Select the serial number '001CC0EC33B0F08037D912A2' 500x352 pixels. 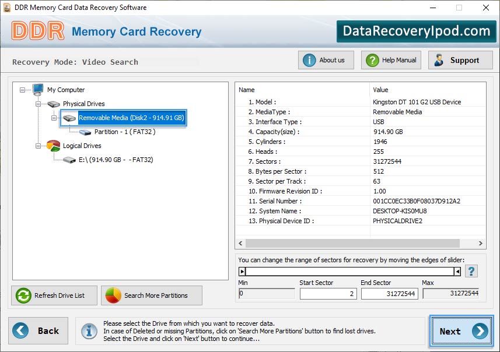(417, 201)
